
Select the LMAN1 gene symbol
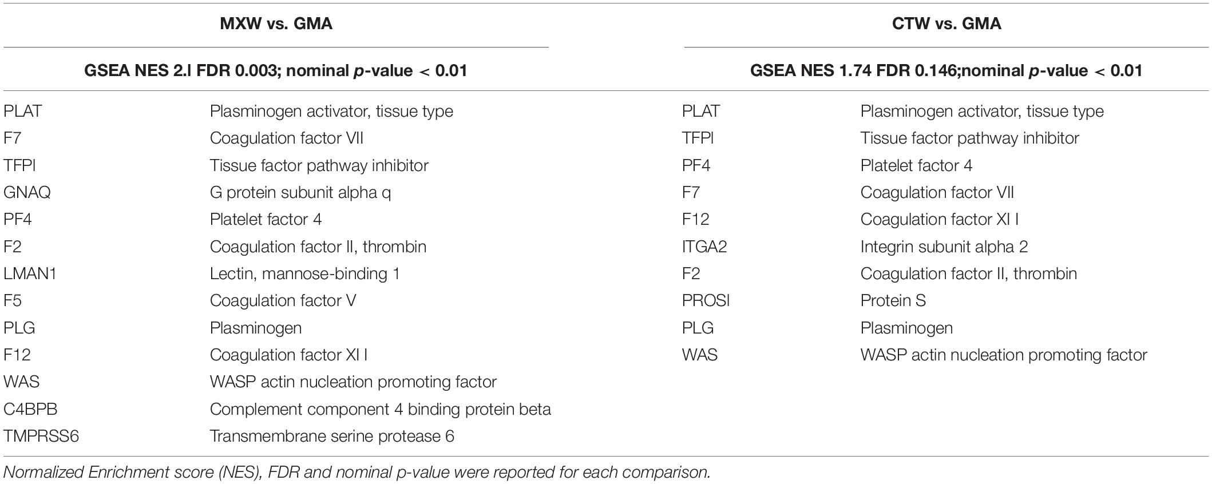[30, 273]
